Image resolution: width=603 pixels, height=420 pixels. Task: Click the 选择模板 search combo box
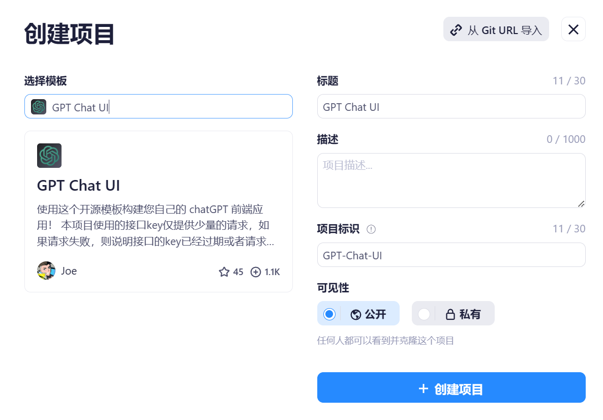[168, 107]
